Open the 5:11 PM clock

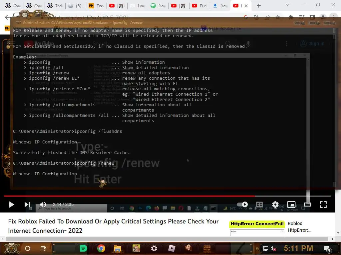[298, 248]
